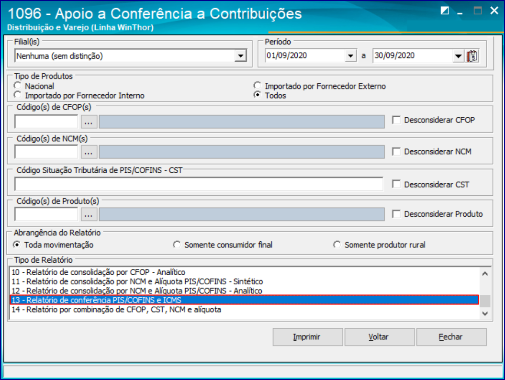Open the Filial(is) dropdown
This screenshot has width=505, height=380.
(240, 56)
